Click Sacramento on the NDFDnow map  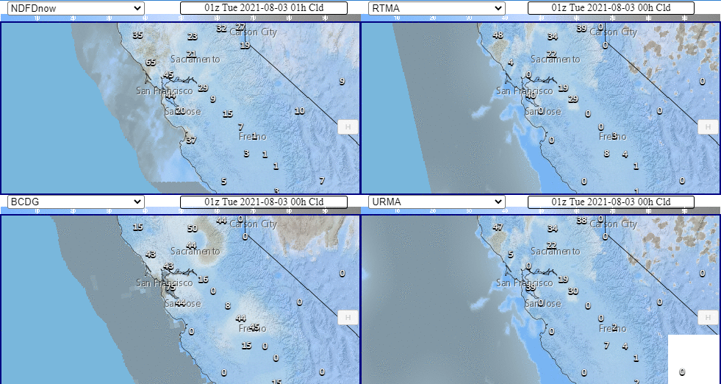[x=195, y=59]
